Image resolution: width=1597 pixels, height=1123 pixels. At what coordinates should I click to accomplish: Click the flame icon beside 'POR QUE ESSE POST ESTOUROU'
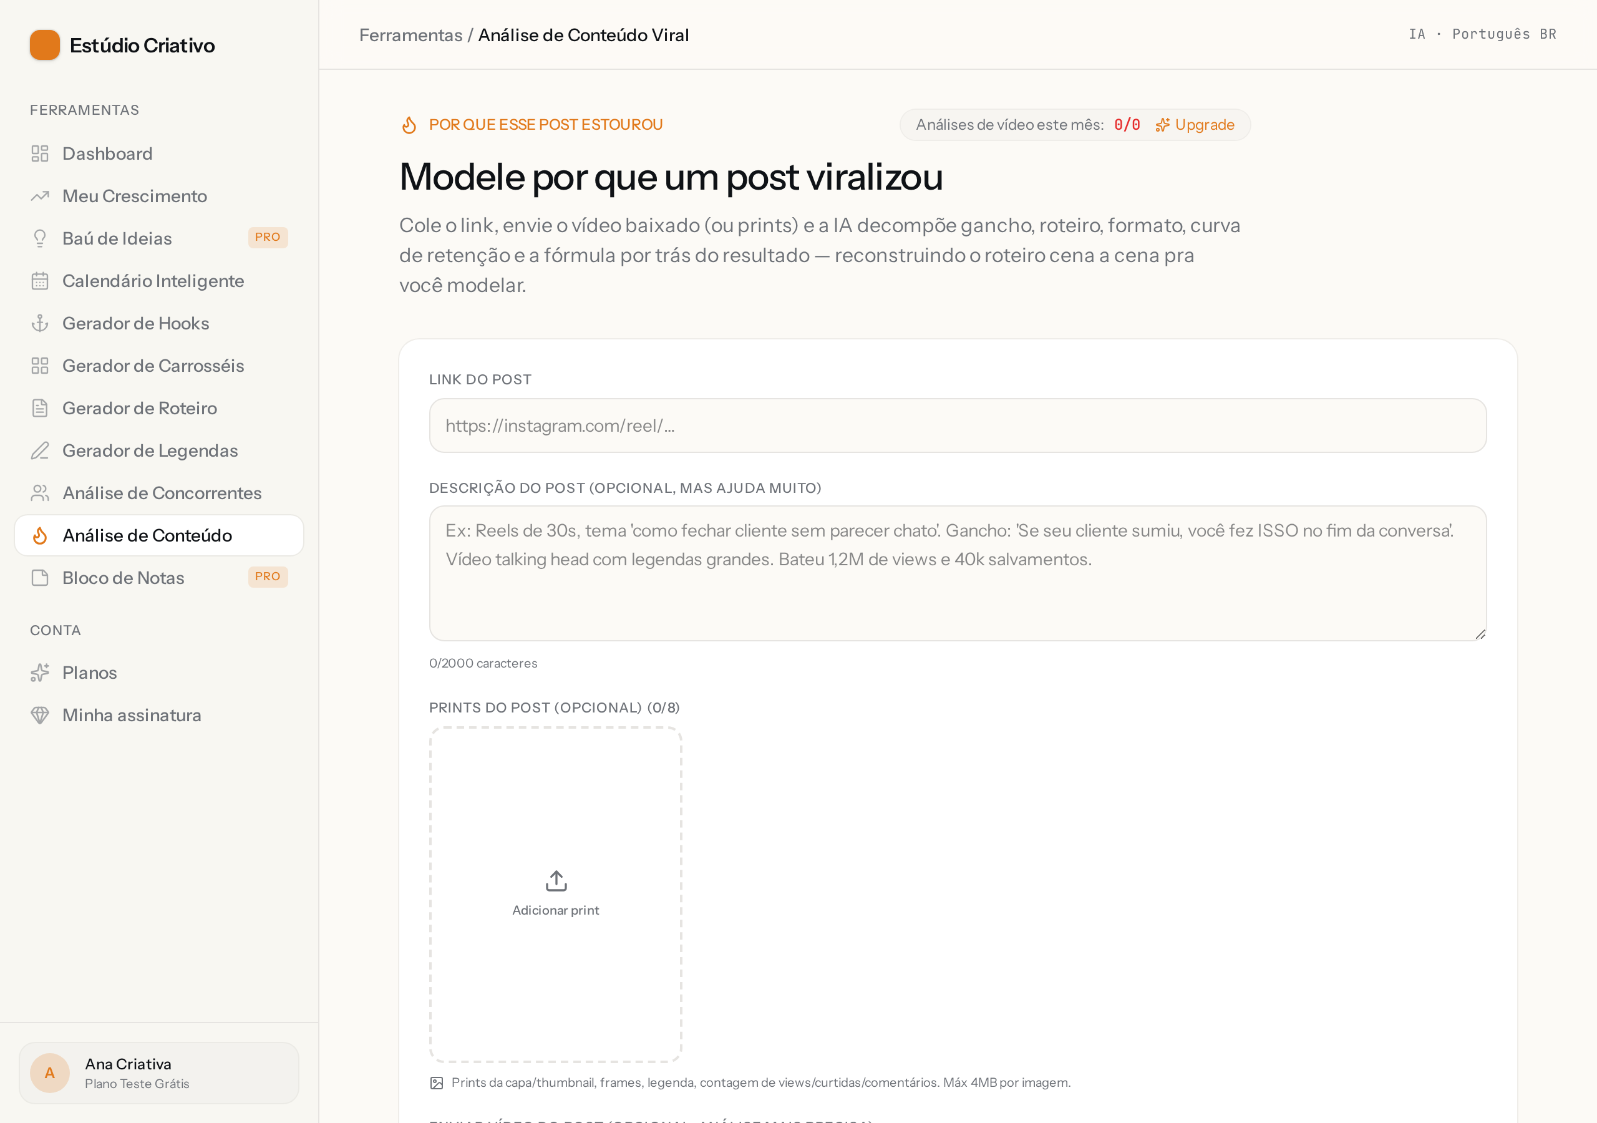pyautogui.click(x=409, y=125)
